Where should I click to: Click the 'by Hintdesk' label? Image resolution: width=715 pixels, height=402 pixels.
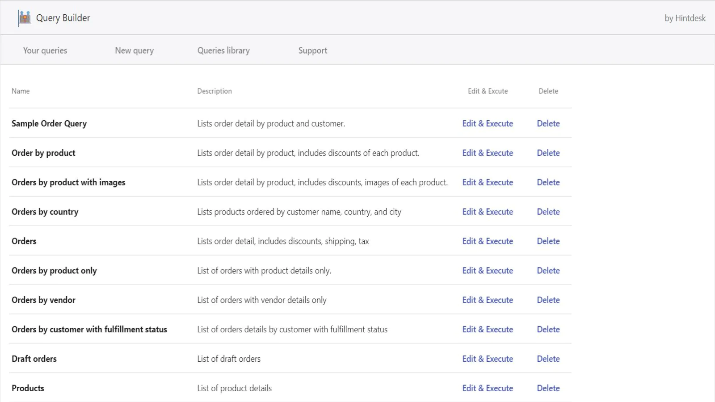point(685,18)
